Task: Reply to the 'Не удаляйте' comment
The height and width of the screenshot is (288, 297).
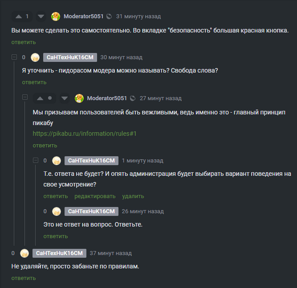Action: (x=24, y=278)
